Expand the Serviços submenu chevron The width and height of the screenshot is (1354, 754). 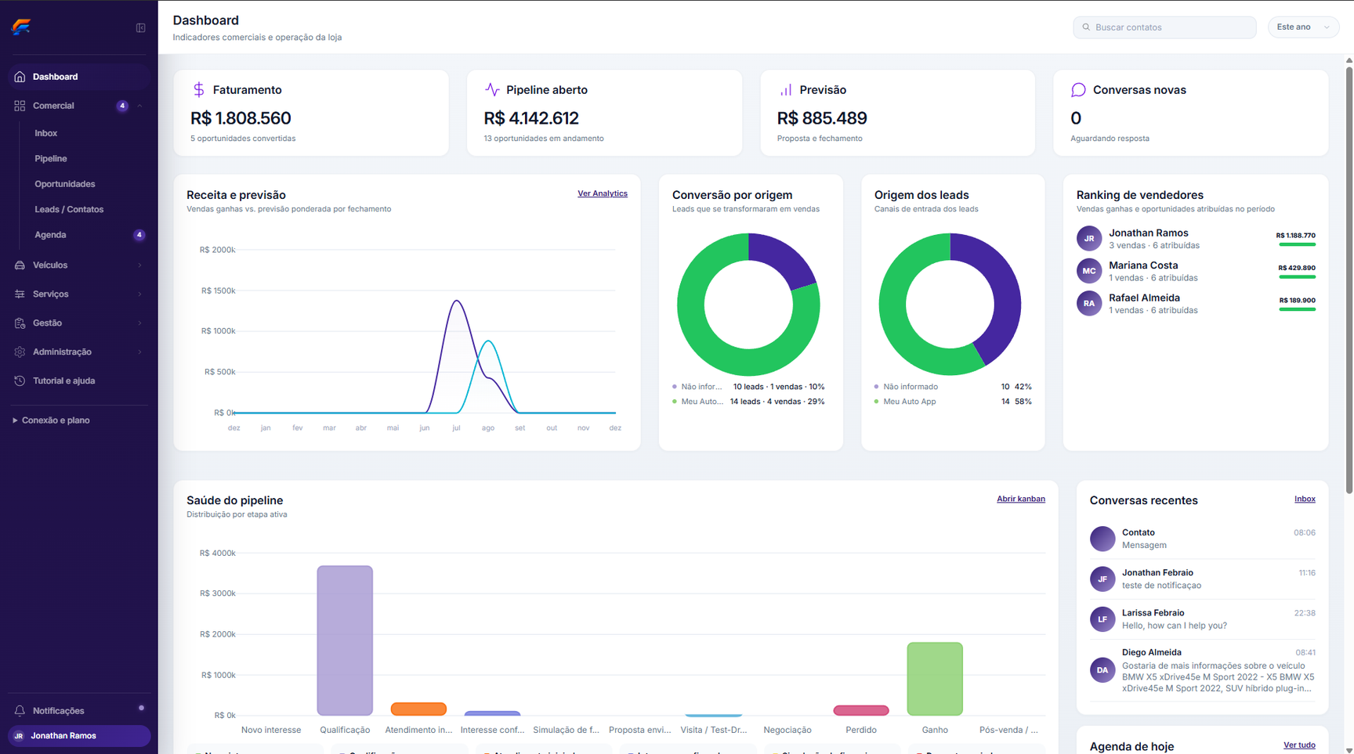click(x=140, y=294)
